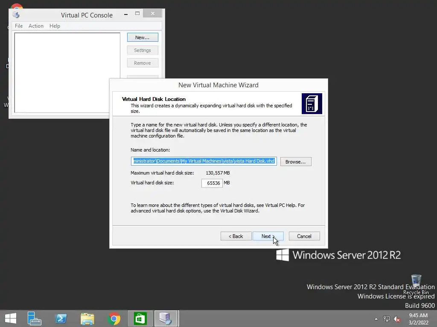This screenshot has height=327, width=437.
Task: Click the virtual hard disk path field
Action: 204,161
